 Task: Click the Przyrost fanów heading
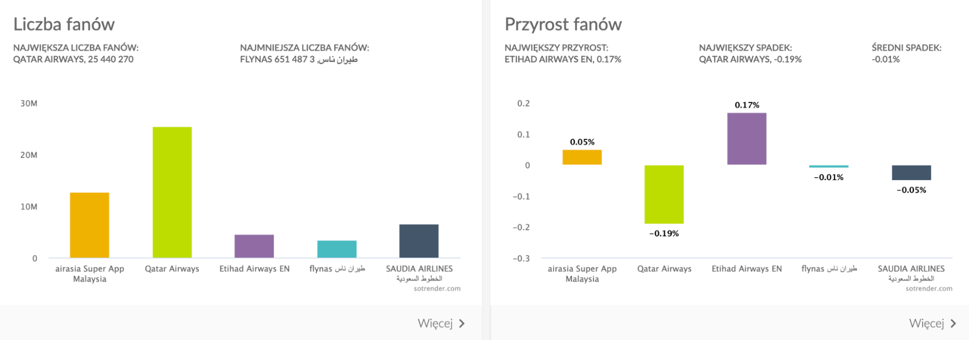pos(563,24)
